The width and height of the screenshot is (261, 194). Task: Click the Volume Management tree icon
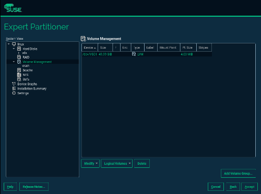19,62
